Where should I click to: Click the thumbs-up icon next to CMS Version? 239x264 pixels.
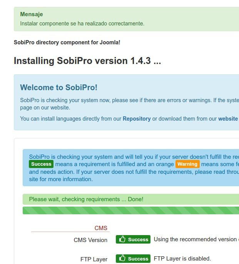[x=122, y=239]
